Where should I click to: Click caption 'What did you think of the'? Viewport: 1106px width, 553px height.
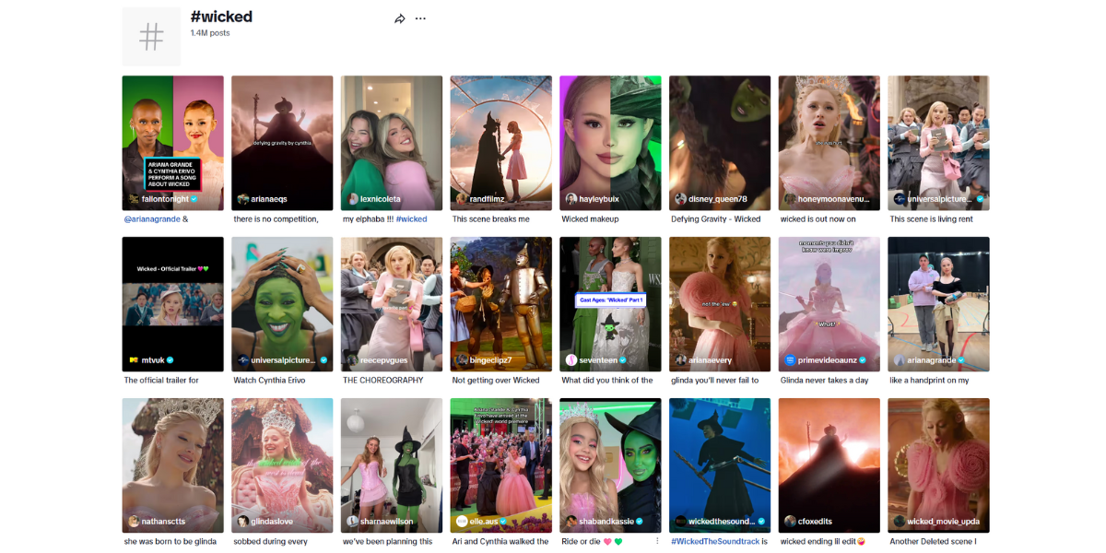[x=607, y=381]
